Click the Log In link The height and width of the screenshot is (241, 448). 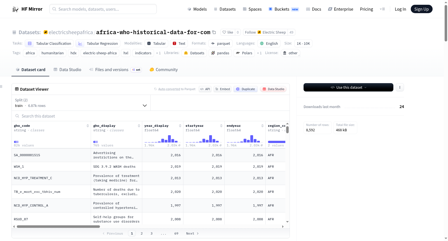[x=400, y=9]
